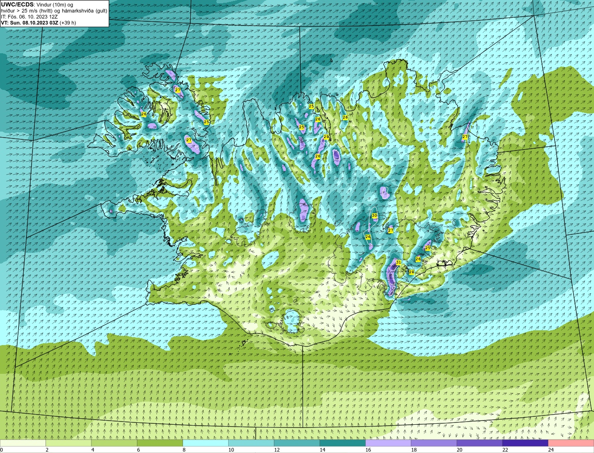Click the yellow gust label '28'
594x453 pixels.
[x=411, y=272]
